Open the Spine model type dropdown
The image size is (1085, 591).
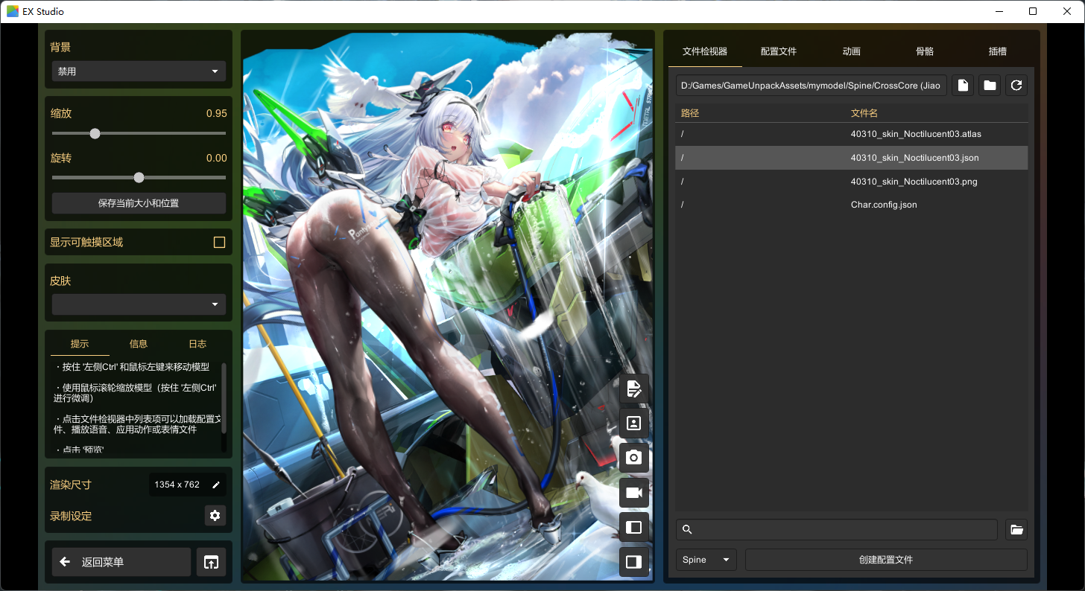(706, 560)
